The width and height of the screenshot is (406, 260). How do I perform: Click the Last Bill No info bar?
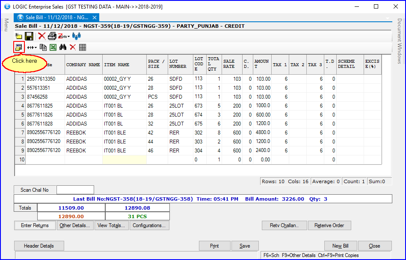(203, 199)
